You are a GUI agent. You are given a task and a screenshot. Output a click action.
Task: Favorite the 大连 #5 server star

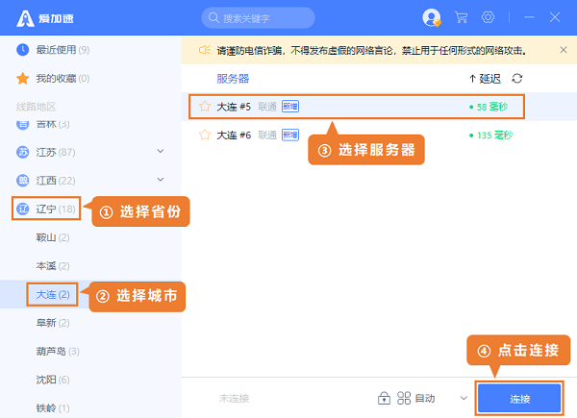click(204, 107)
